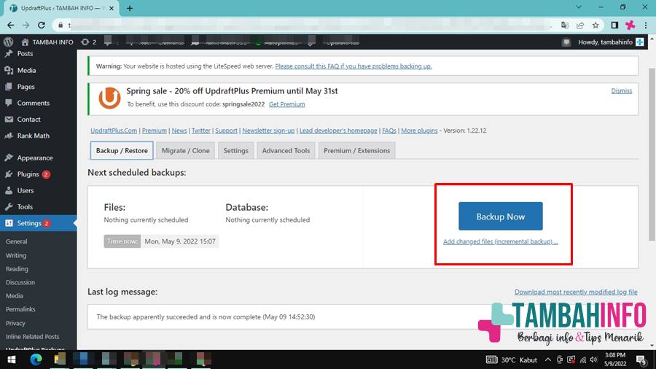Select the Backup / Restore tab

pos(122,151)
